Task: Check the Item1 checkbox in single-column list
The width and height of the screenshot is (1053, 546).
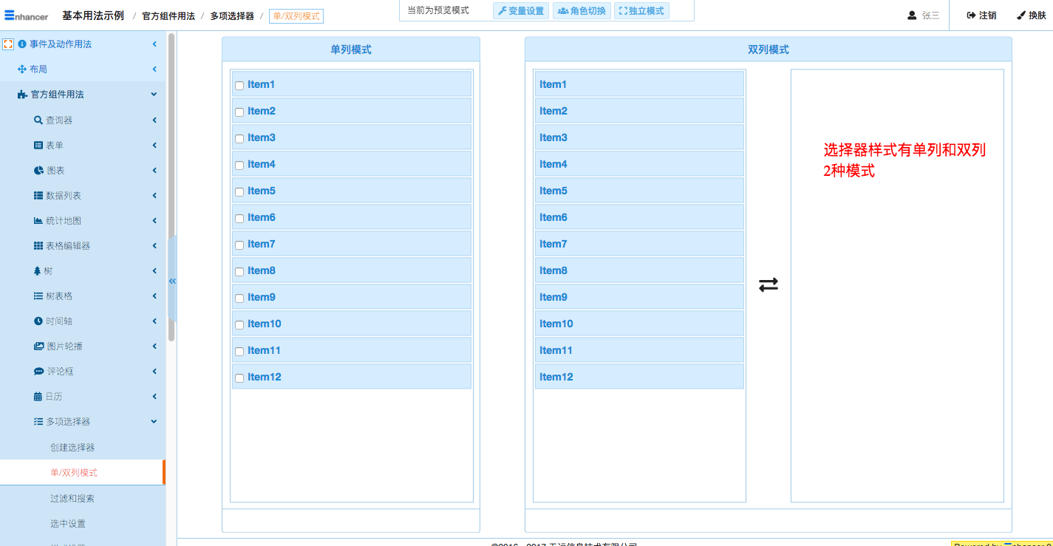Action: pyautogui.click(x=239, y=86)
